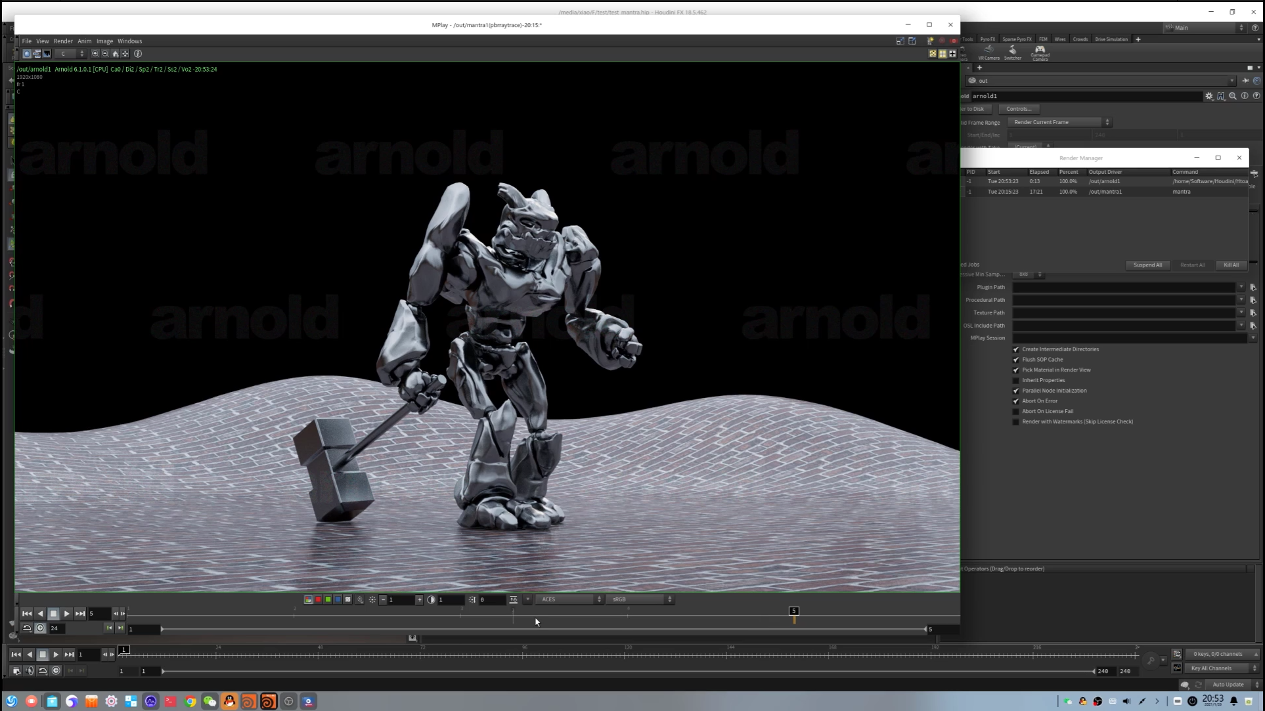This screenshot has height=711, width=1265.
Task: Click the zoom in magnifier icon
Action: (x=95, y=54)
